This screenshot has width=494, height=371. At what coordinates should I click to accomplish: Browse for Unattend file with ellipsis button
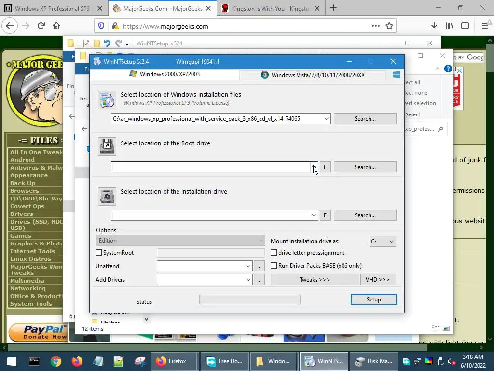259,266
